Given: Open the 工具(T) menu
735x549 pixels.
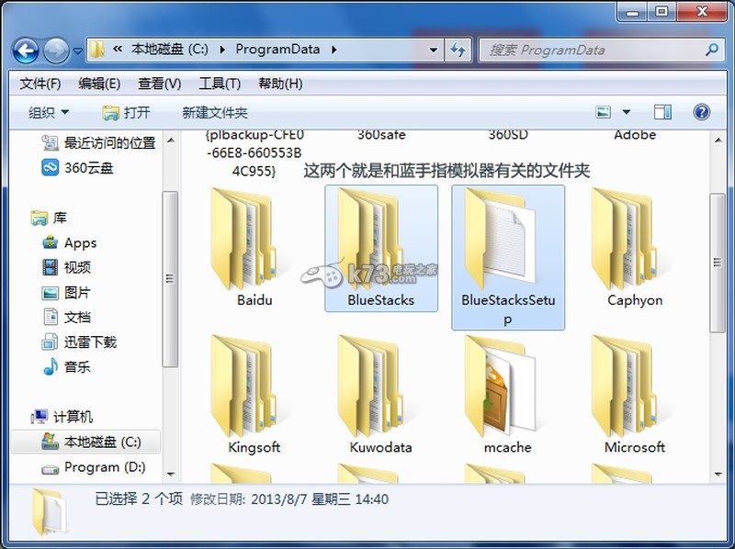Looking at the screenshot, I should pyautogui.click(x=219, y=84).
